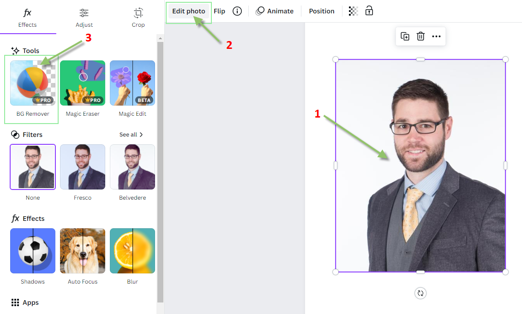Open the Apps section
Image resolution: width=522 pixels, height=314 pixels.
point(25,302)
